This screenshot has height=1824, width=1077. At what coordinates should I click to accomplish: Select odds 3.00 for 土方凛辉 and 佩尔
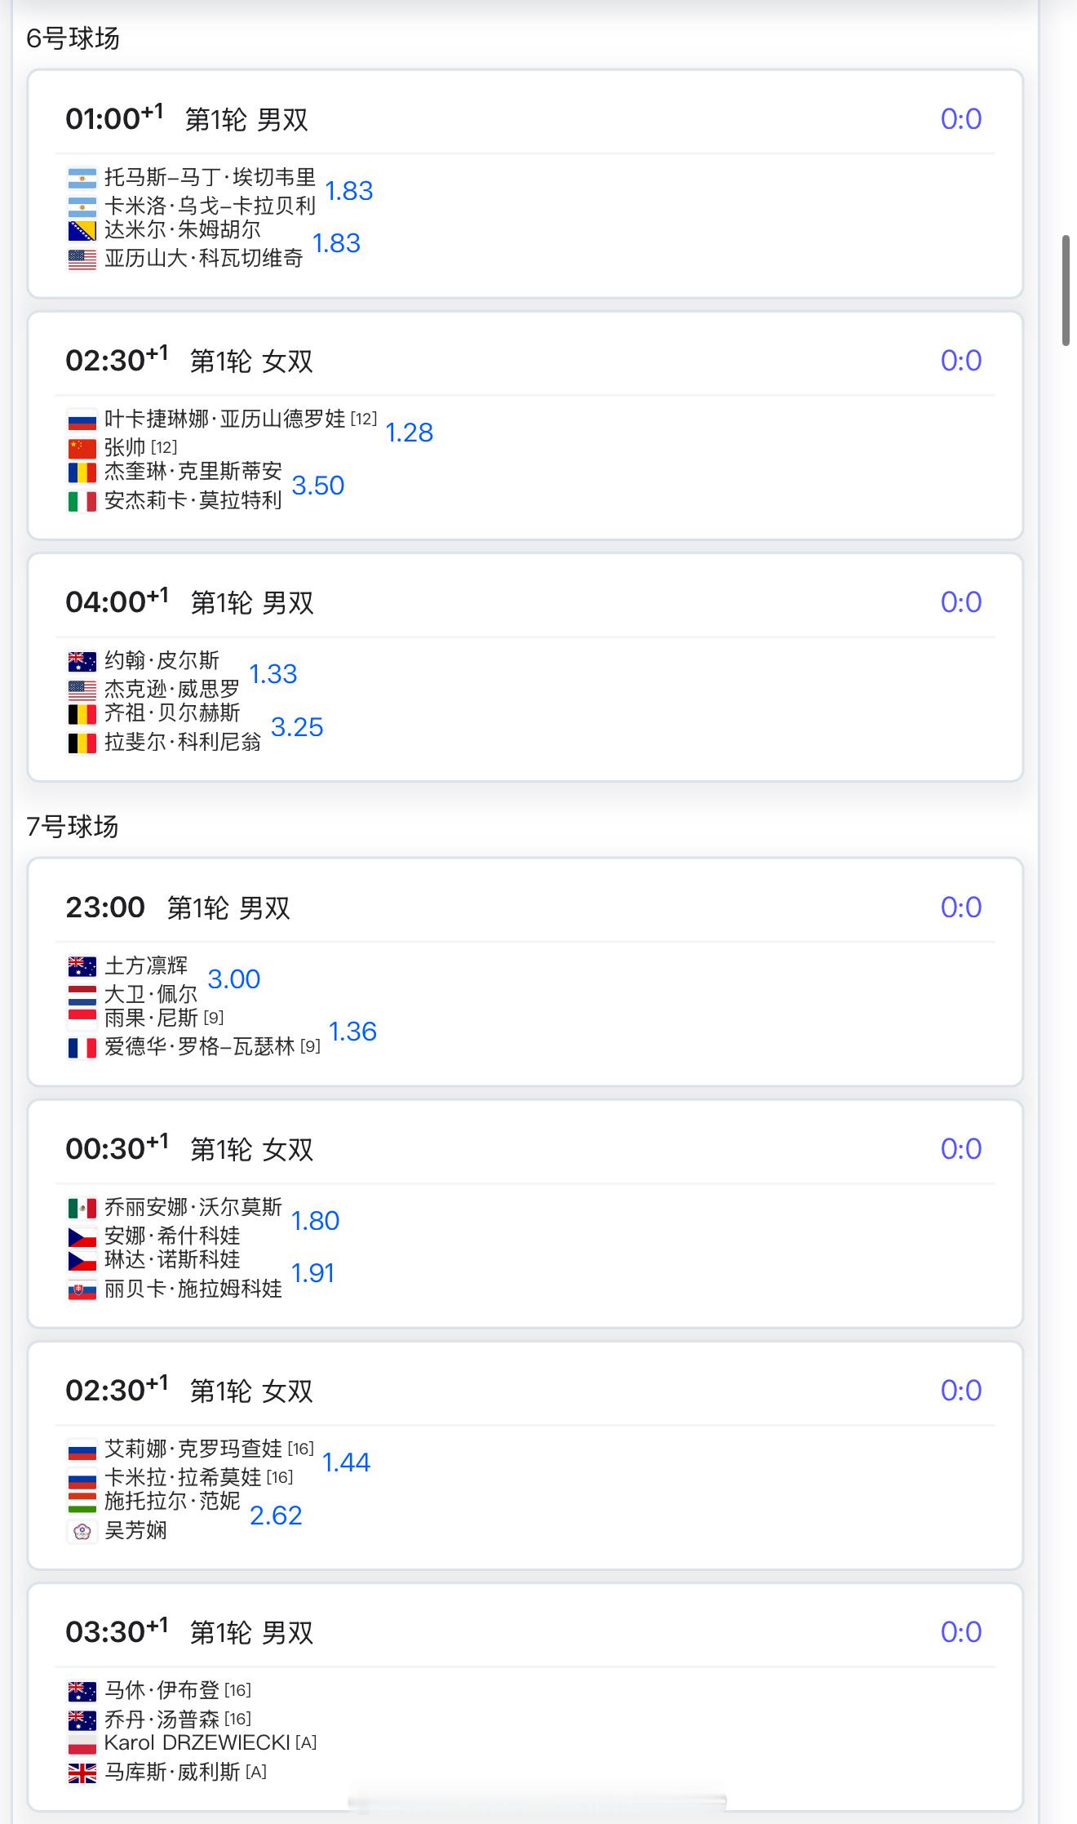(234, 979)
